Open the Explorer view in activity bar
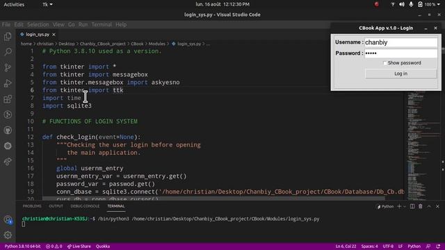This screenshot has height=250, width=445. [8, 37]
